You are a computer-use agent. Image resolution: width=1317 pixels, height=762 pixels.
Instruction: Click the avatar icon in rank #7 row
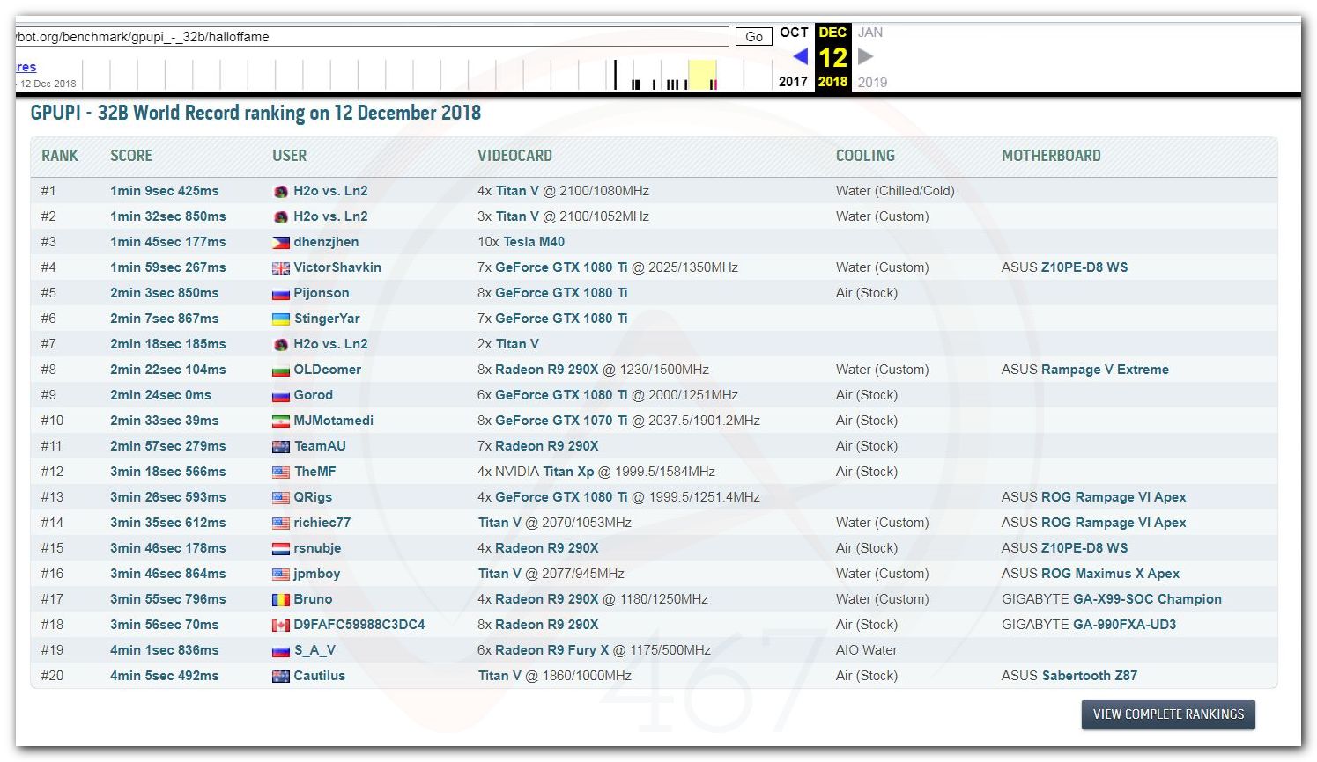[280, 344]
